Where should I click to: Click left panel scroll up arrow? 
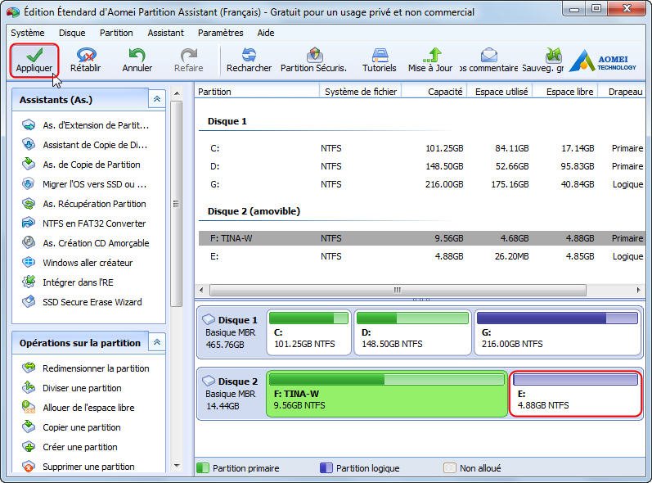(177, 93)
